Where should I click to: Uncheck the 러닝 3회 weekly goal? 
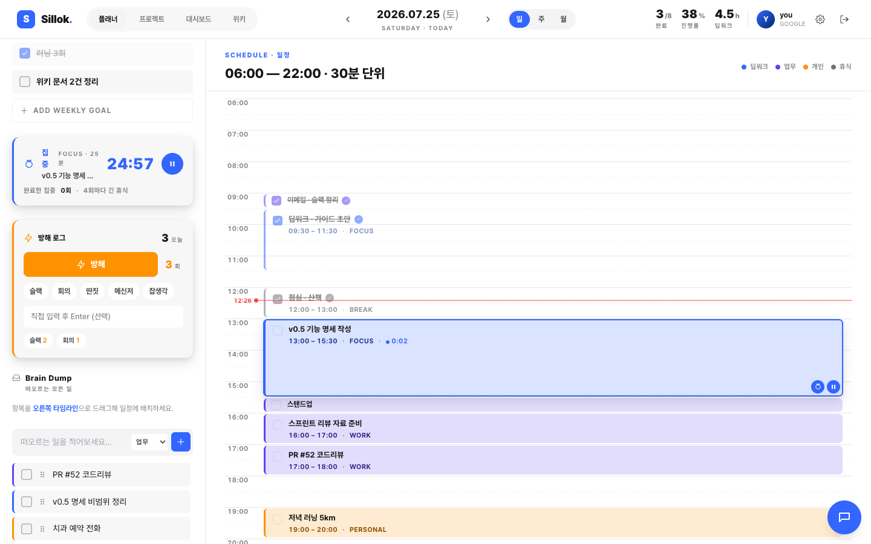click(x=25, y=53)
